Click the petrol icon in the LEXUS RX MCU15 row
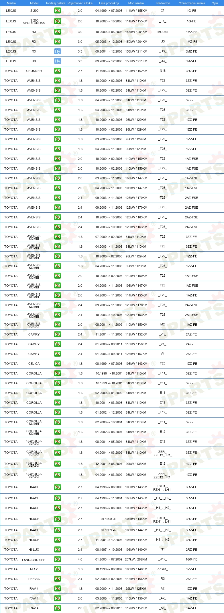This screenshot has height=613, width=224. tap(58, 32)
